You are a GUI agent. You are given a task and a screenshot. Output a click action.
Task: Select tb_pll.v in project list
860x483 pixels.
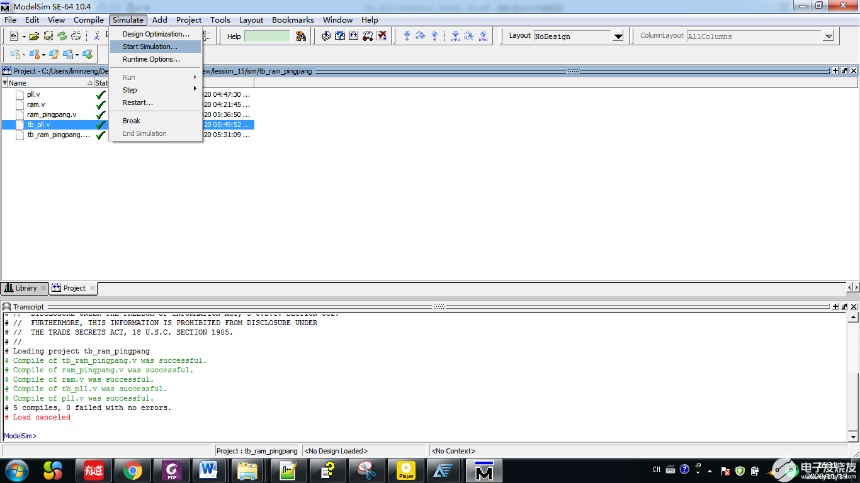pyautogui.click(x=38, y=125)
